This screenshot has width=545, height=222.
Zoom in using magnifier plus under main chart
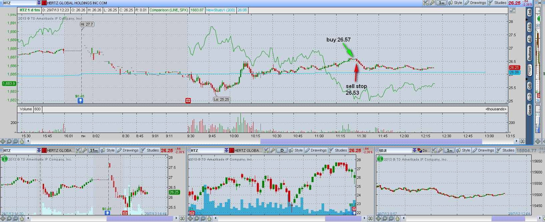9,141
